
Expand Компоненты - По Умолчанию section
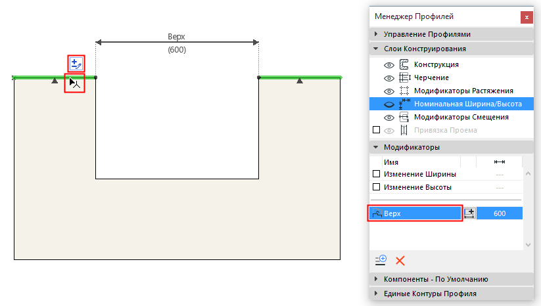click(376, 279)
